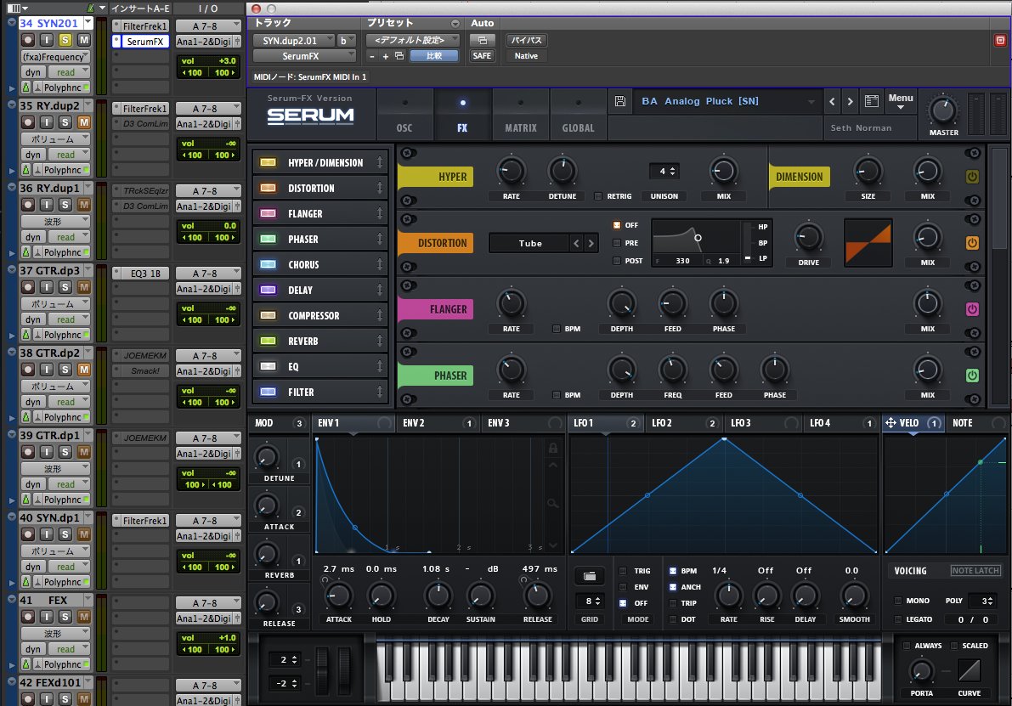This screenshot has width=1012, height=706.
Task: Toggle the Phaser effect power icon
Action: (972, 375)
